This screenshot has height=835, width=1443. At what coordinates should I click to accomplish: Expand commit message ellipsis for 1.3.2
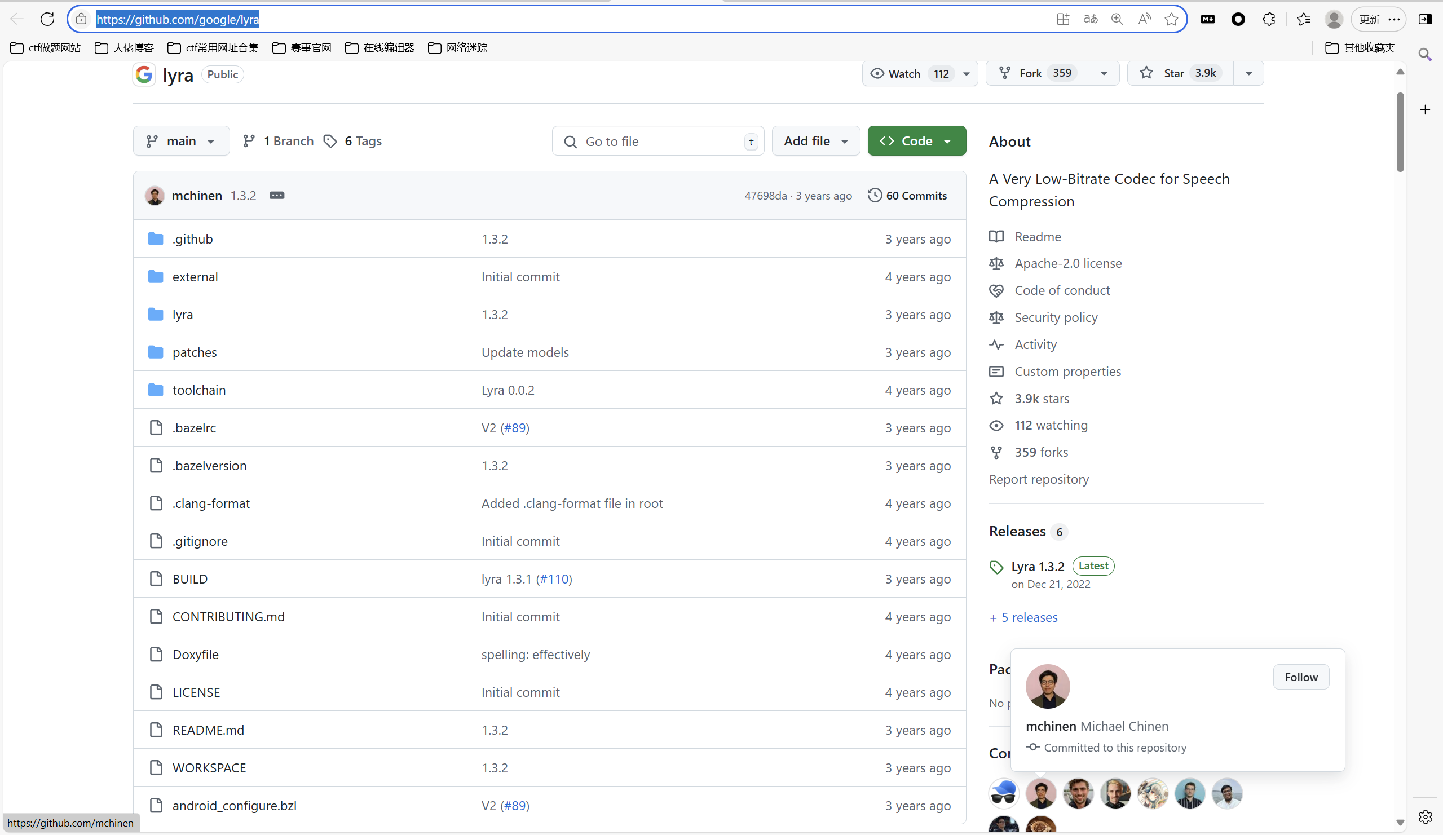coord(276,195)
